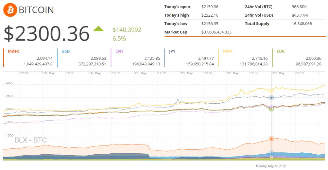Click the JPY value 2,497.77

(206, 58)
